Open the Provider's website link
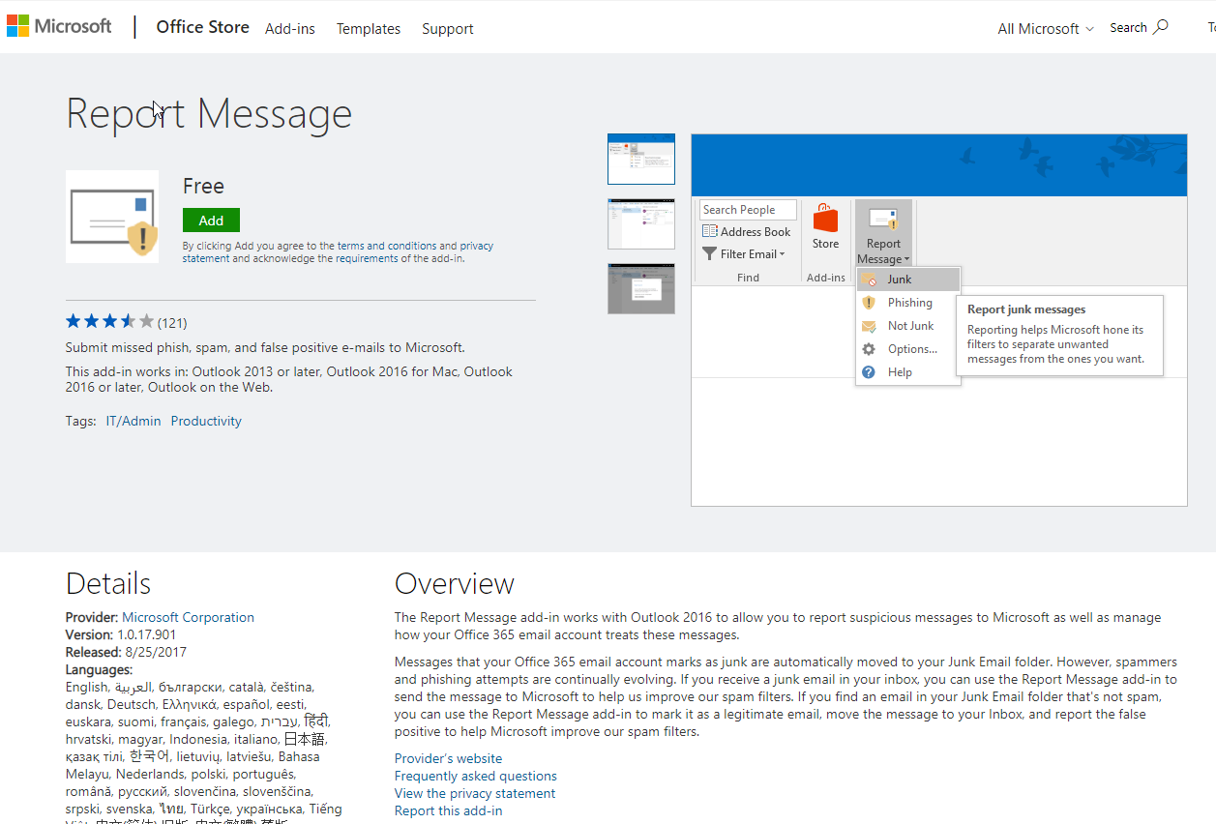Image resolution: width=1216 pixels, height=824 pixels. [x=448, y=758]
